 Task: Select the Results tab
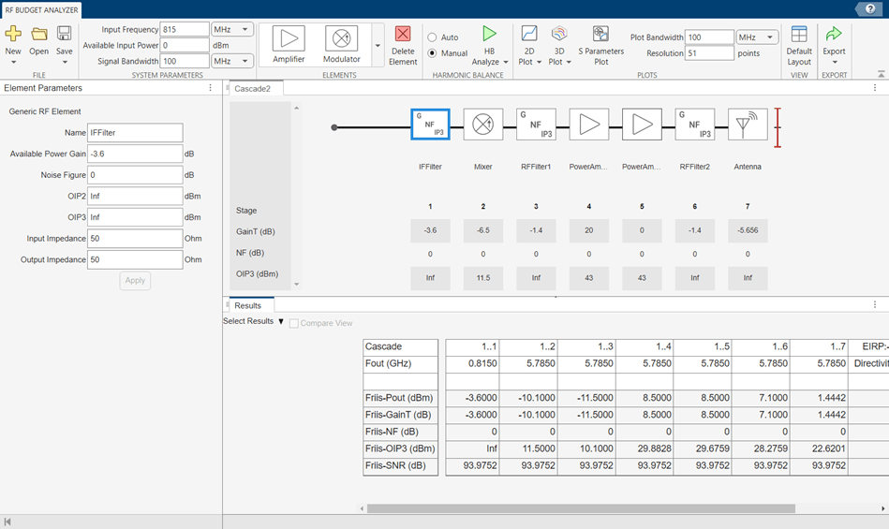[x=248, y=305]
